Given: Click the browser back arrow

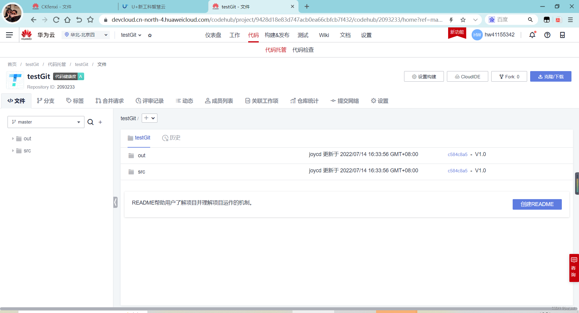Looking at the screenshot, I should click(x=33, y=20).
